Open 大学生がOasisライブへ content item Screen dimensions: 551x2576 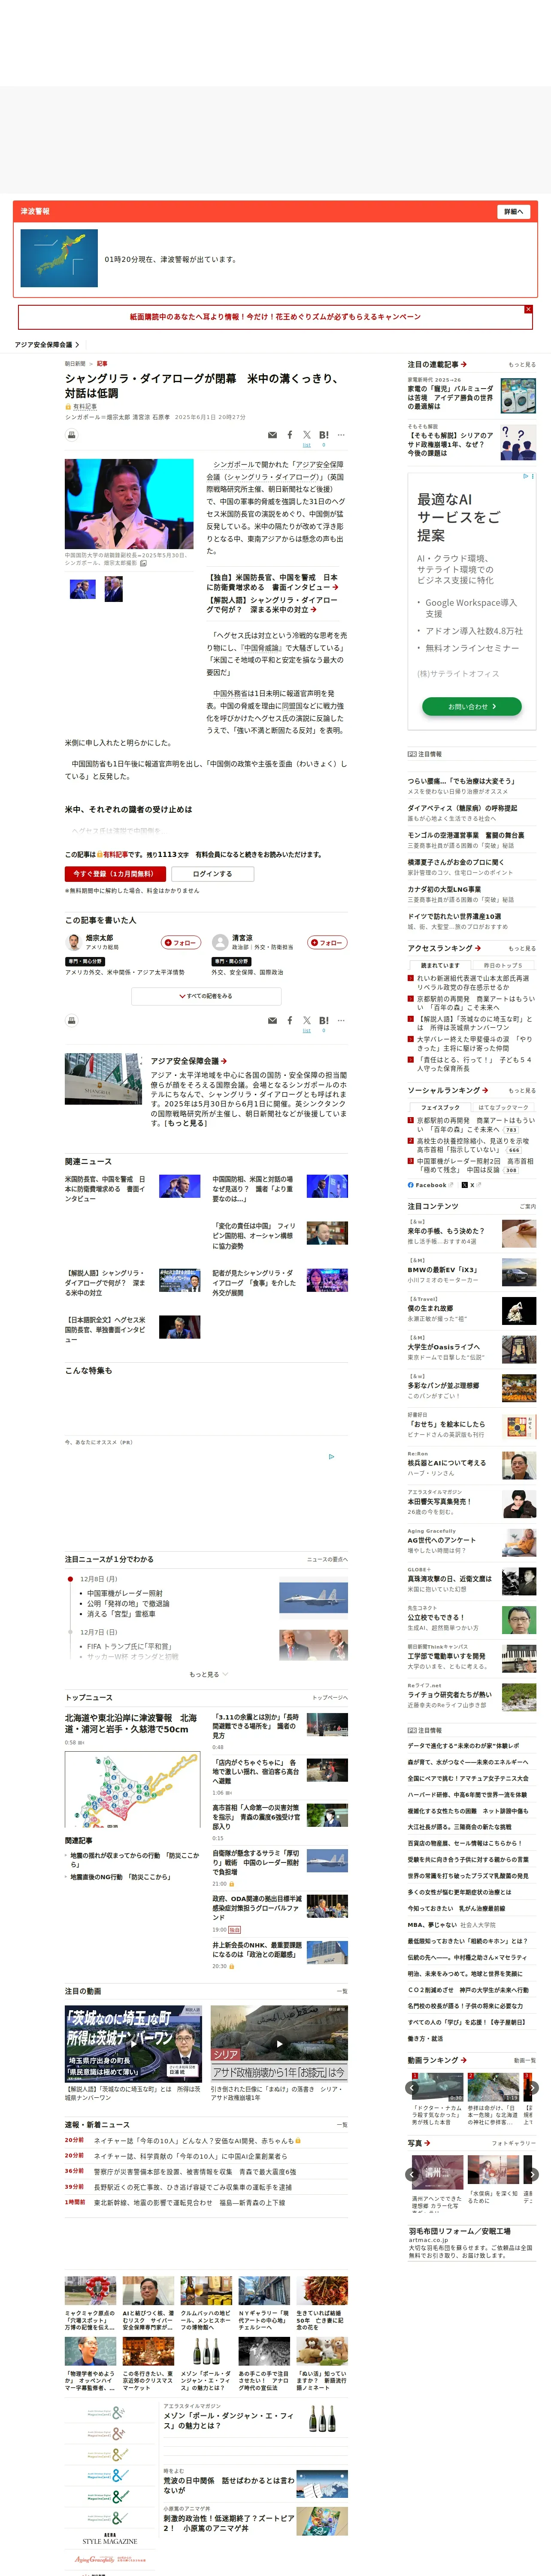472,1349
